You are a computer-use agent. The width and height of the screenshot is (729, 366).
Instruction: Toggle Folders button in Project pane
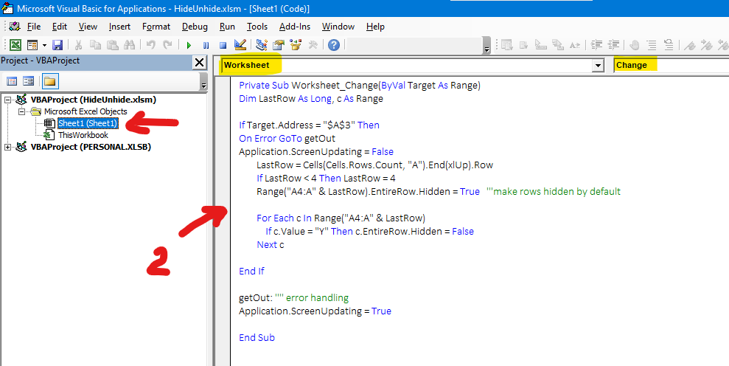[49, 81]
